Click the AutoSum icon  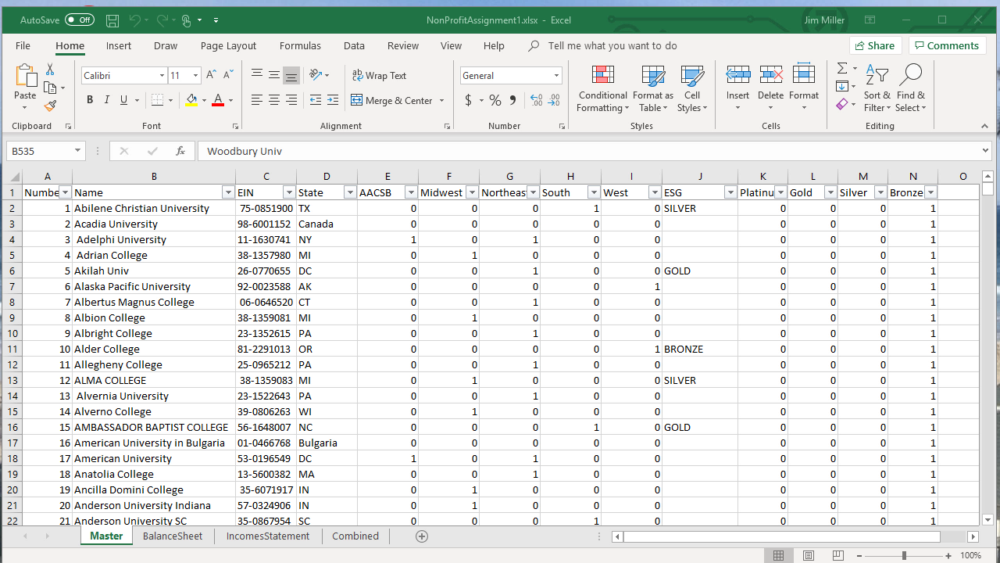click(842, 69)
